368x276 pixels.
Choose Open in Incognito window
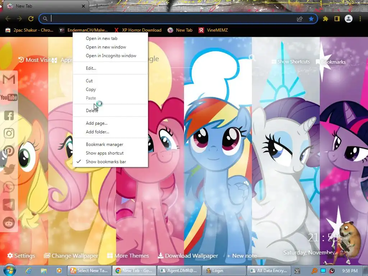tap(110, 56)
